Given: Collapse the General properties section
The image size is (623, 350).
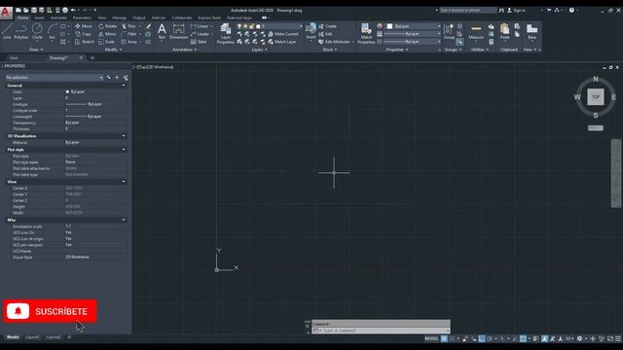Looking at the screenshot, I should [124, 86].
